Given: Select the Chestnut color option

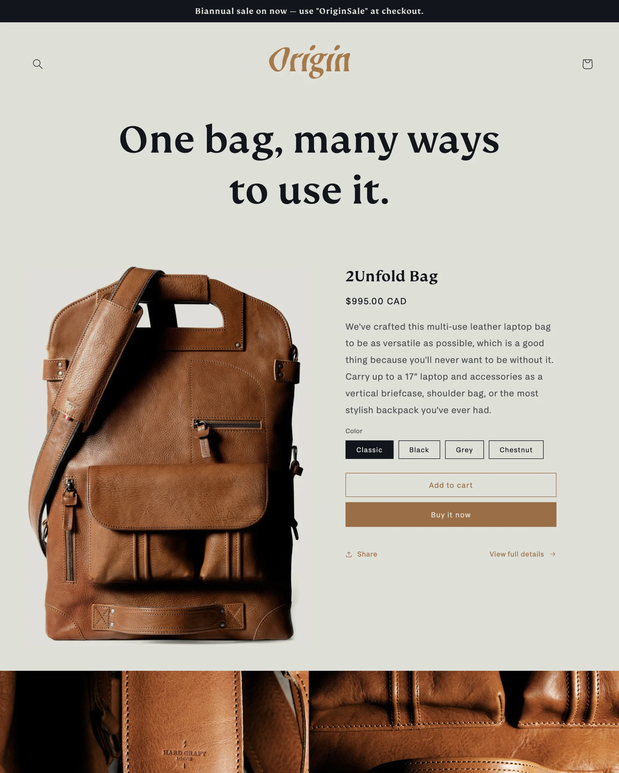Looking at the screenshot, I should pos(516,449).
